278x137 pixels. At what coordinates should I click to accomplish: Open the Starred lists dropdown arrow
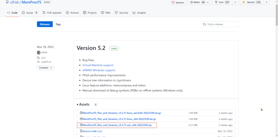point(267,2)
